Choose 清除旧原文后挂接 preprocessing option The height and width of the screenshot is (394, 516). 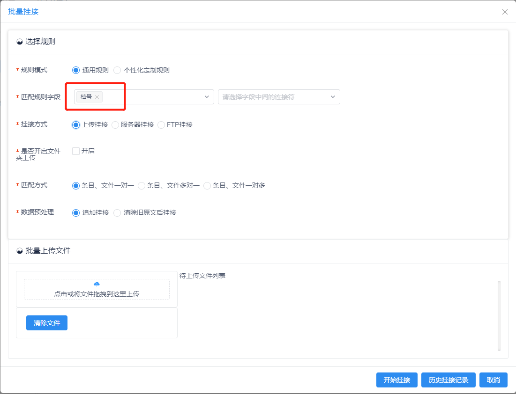point(118,213)
